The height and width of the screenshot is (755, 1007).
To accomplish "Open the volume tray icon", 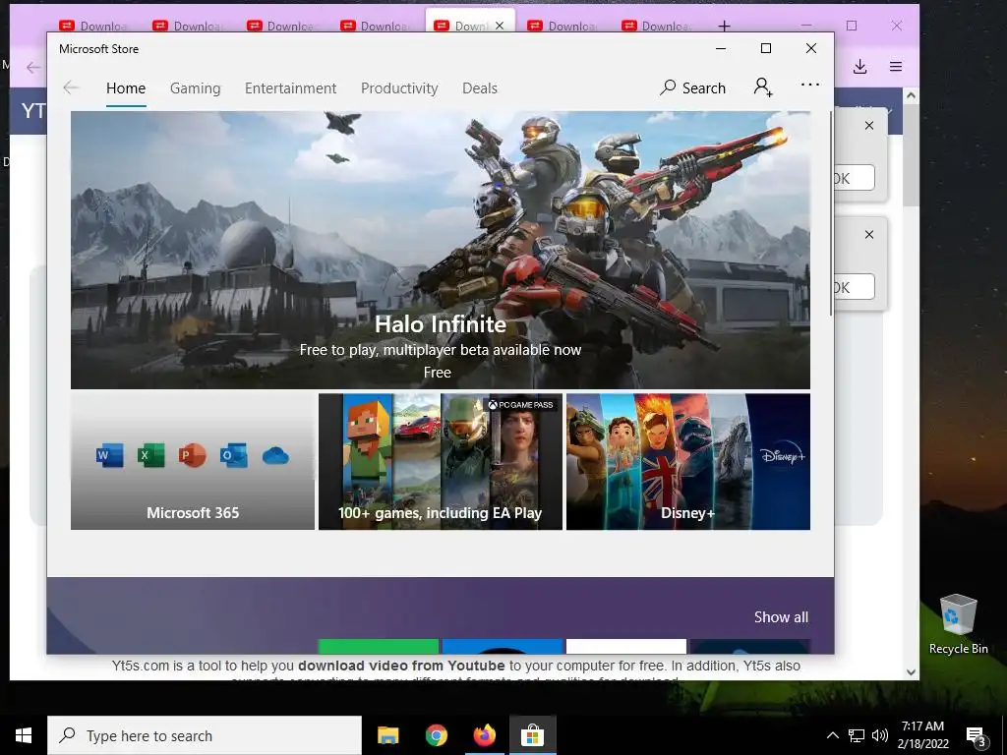I will pyautogui.click(x=880, y=735).
